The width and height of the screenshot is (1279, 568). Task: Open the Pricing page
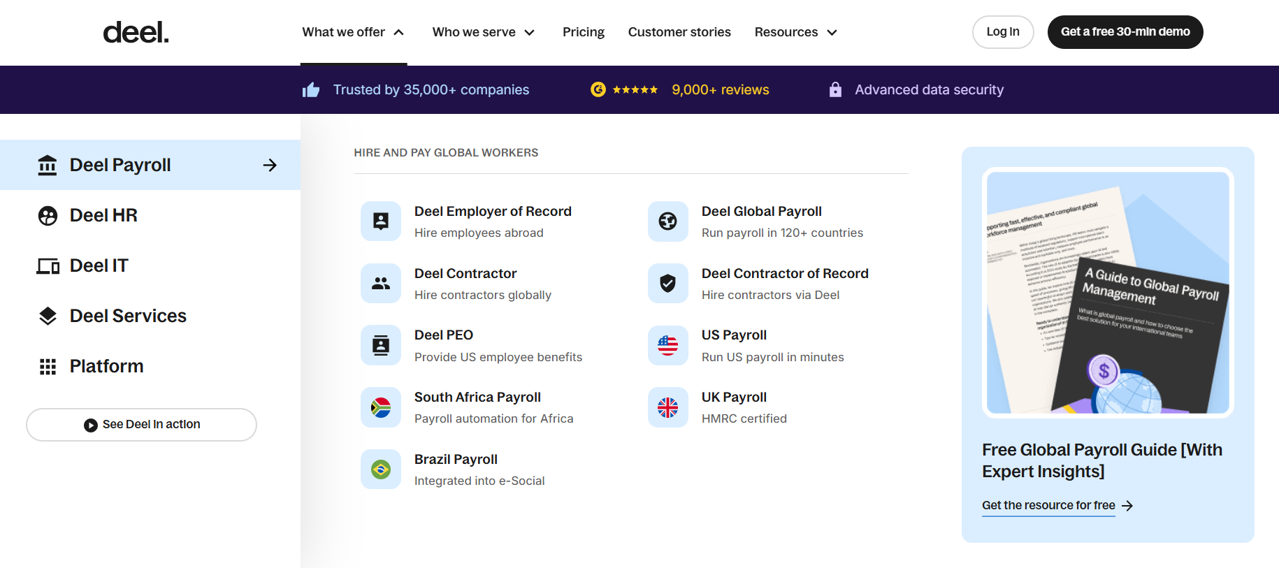point(584,32)
